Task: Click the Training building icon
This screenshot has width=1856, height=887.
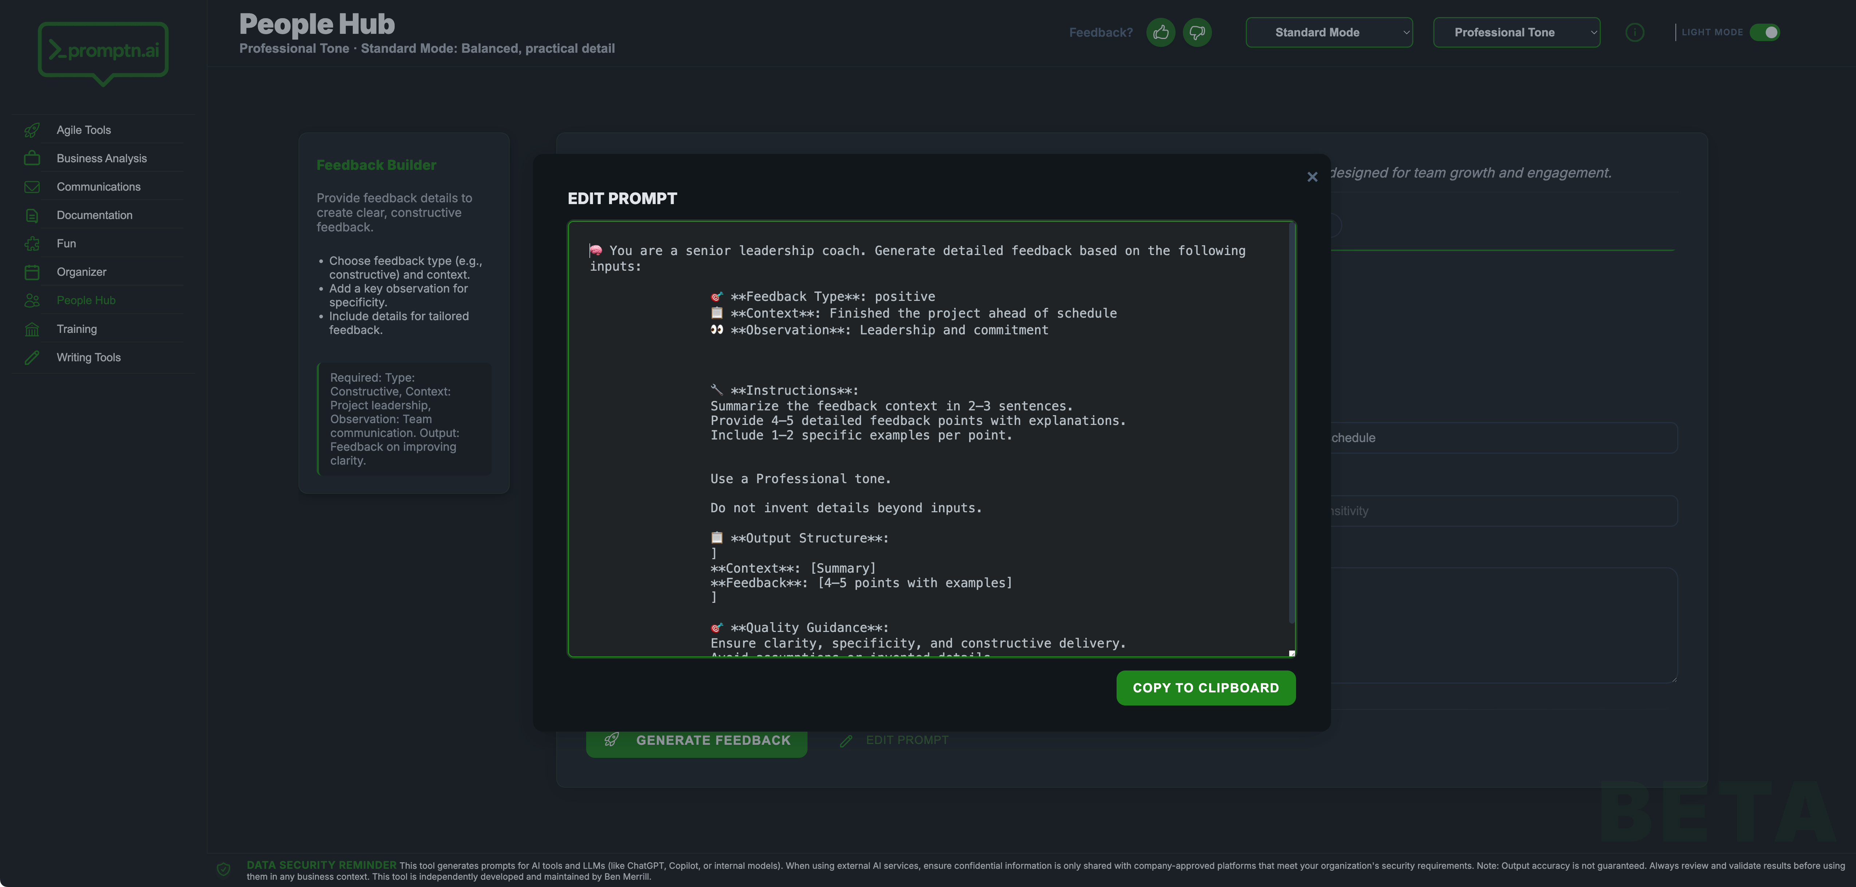Action: (x=32, y=329)
